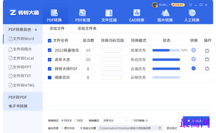
Task: Enable the OCR转换 option
Action: click(x=132, y=120)
